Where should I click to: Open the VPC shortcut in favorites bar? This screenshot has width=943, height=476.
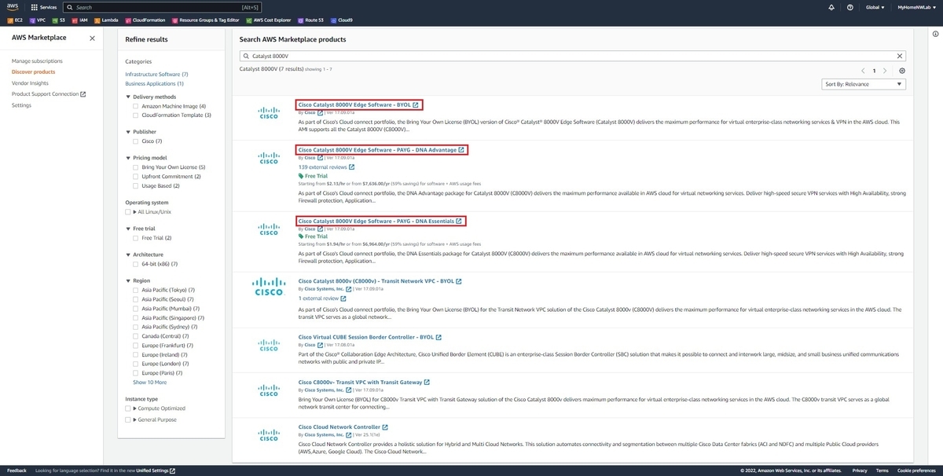[38, 20]
